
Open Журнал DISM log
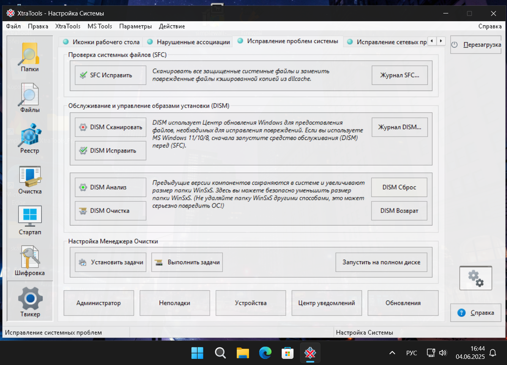click(400, 127)
